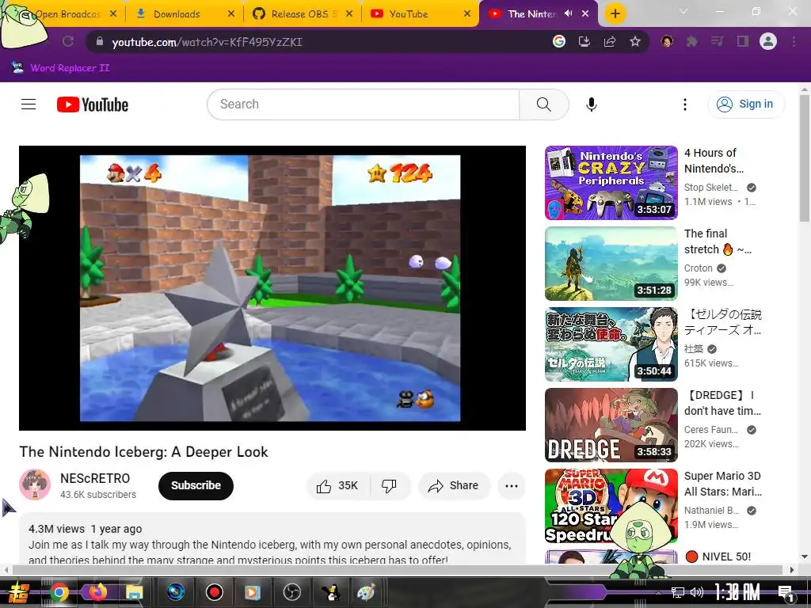
Task: Open Chrome from the taskbar
Action: tap(59, 592)
